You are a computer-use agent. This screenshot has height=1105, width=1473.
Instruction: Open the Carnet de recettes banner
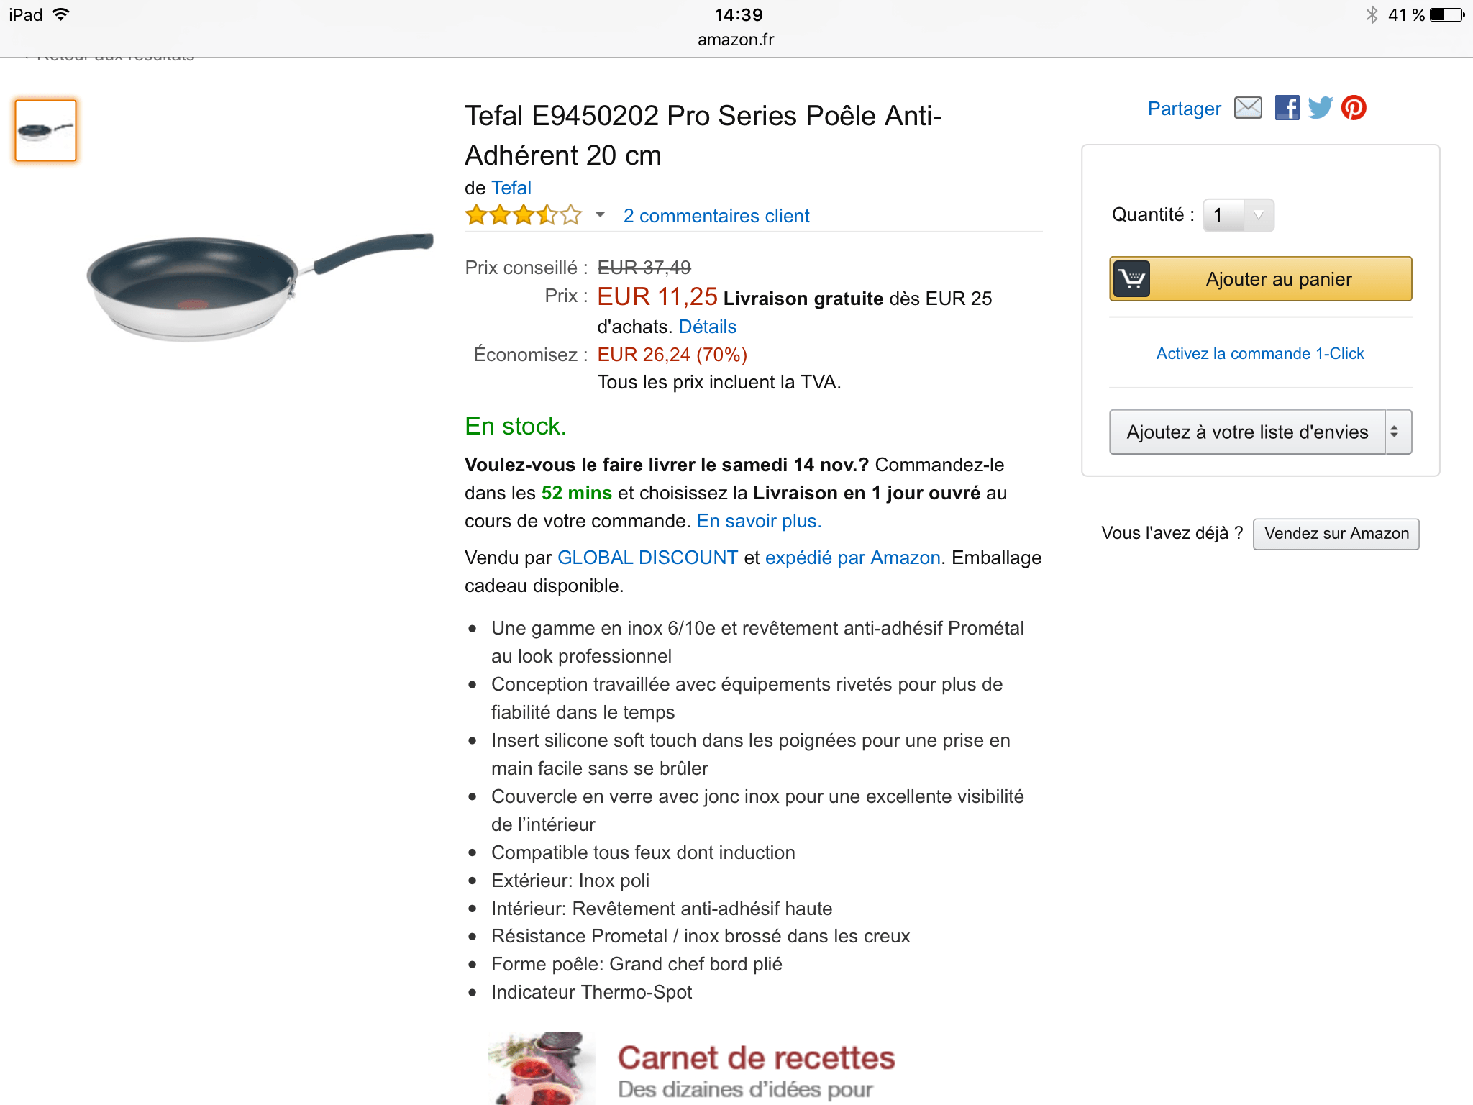(x=690, y=1069)
